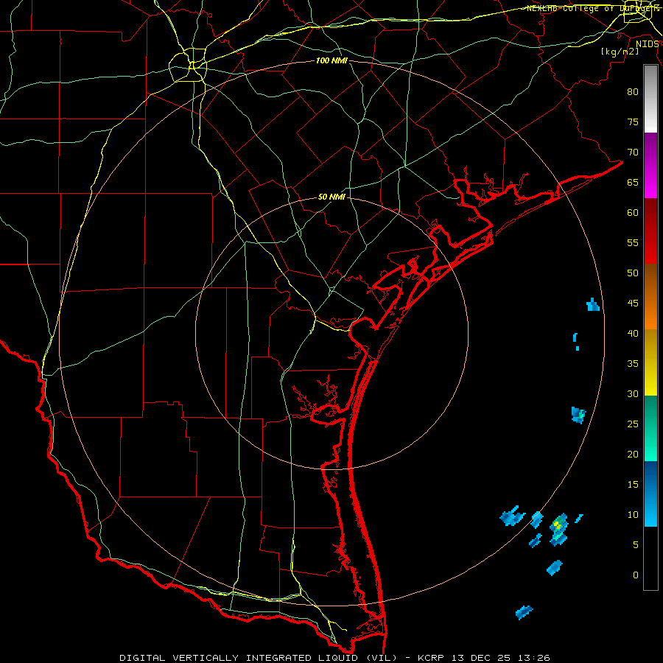Click the 80 value on the color scale
This screenshot has height=663, width=663.
click(633, 92)
